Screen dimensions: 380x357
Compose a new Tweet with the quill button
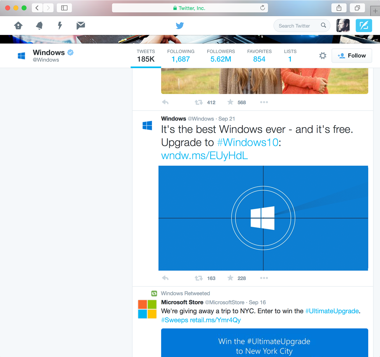(364, 25)
